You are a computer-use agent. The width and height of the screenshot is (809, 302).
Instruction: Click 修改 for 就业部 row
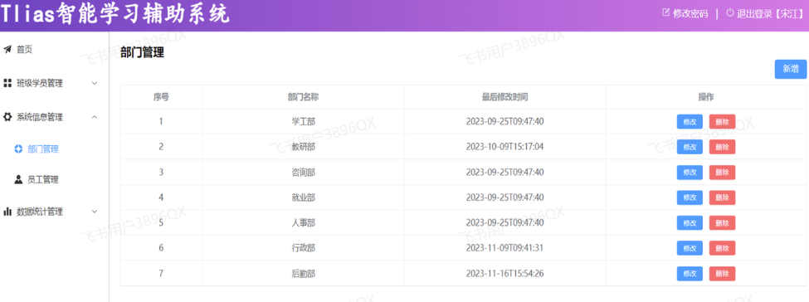(x=690, y=197)
